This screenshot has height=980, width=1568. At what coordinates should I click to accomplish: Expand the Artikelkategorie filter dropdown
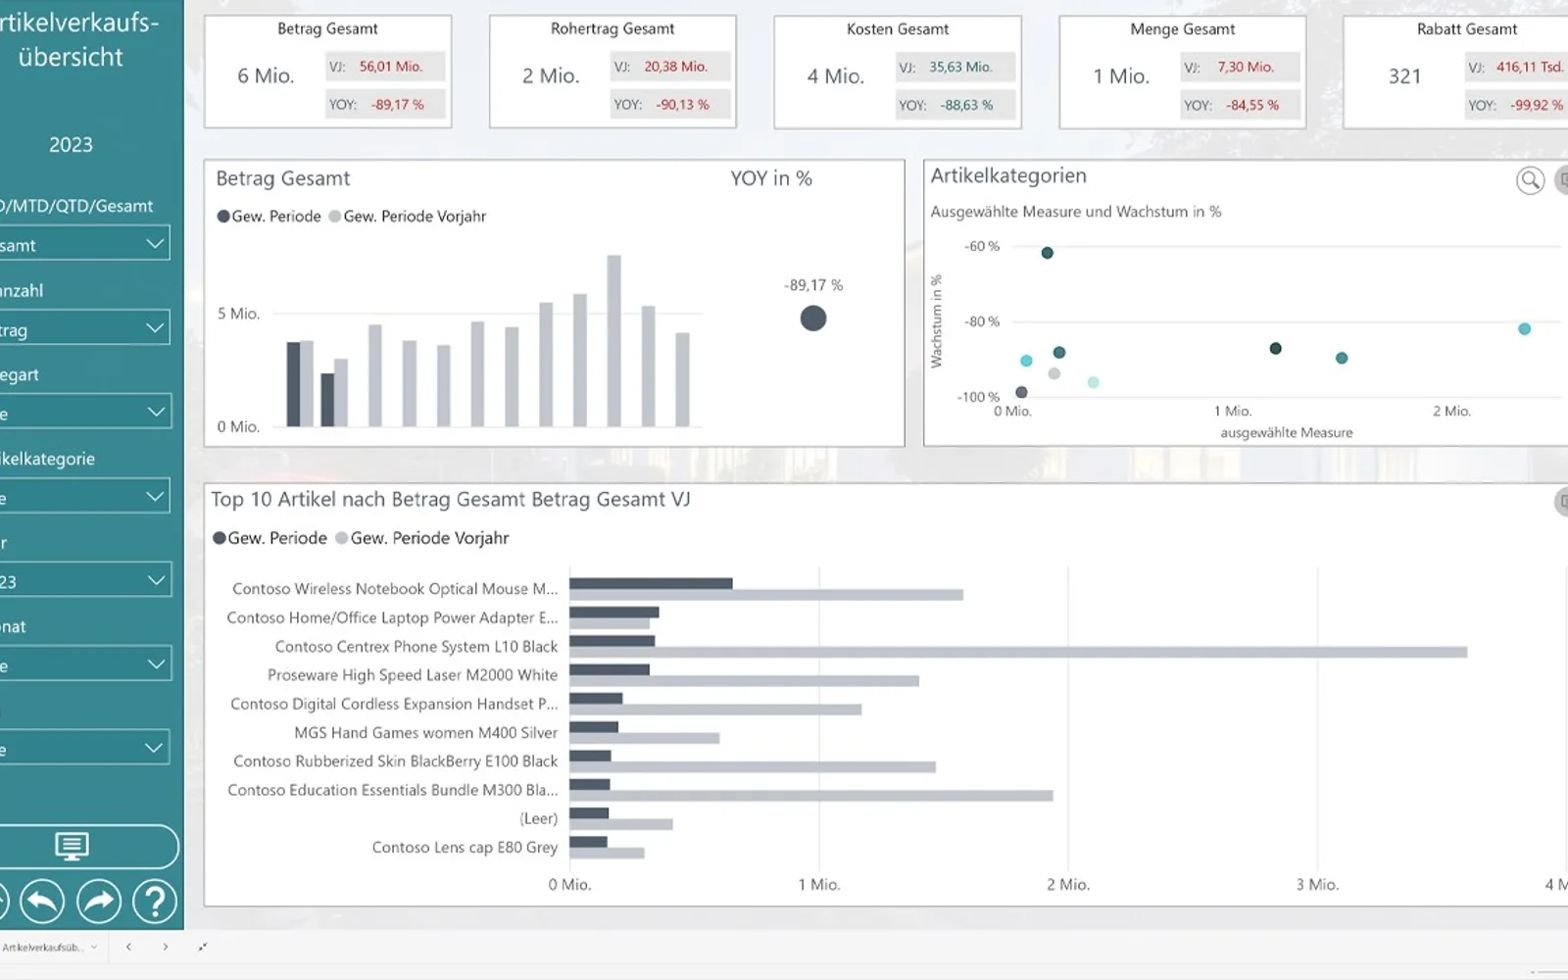pos(84,496)
